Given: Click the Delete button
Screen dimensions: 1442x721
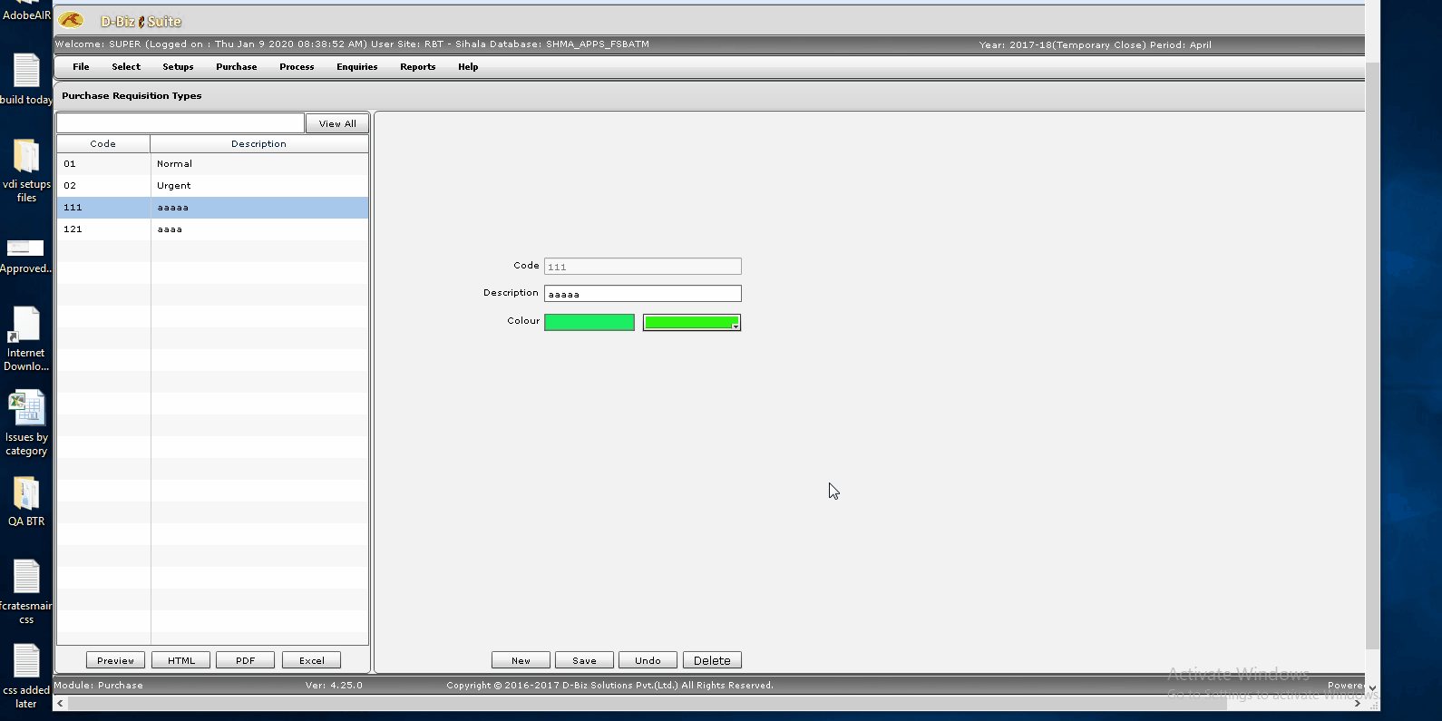Looking at the screenshot, I should click(x=712, y=660).
